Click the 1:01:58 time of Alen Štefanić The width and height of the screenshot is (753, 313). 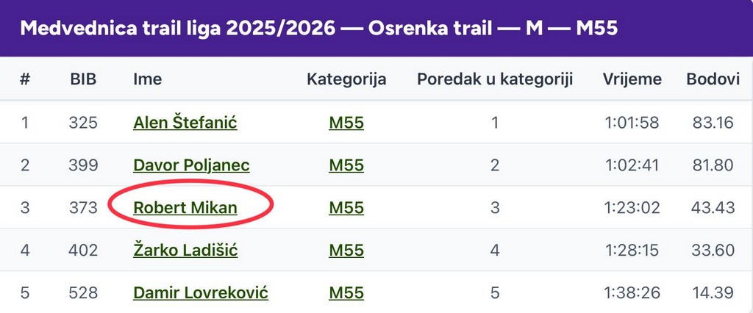(x=632, y=123)
